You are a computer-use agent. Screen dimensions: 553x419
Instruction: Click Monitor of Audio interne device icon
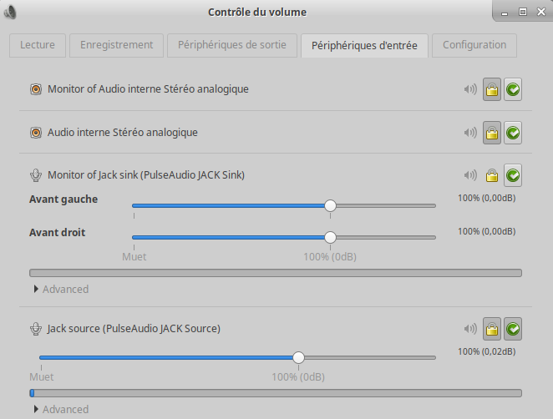[36, 89]
